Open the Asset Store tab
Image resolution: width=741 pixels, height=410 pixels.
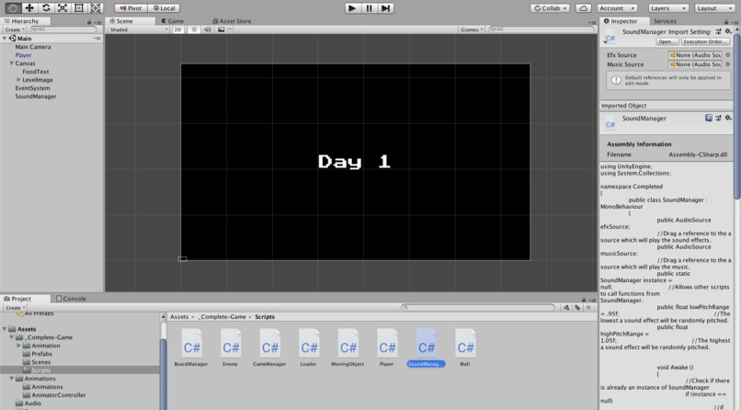232,21
